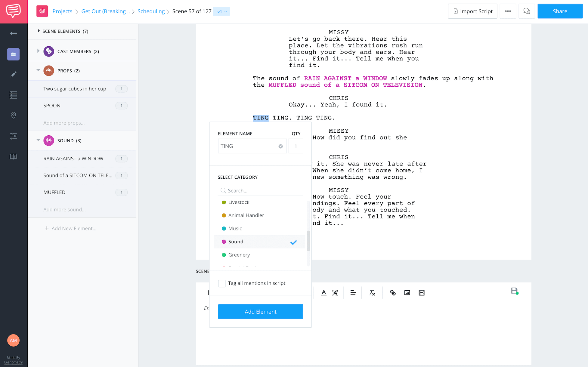The image size is (588, 367).
Task: Click the insert image icon in the toolbar
Action: pyautogui.click(x=407, y=293)
